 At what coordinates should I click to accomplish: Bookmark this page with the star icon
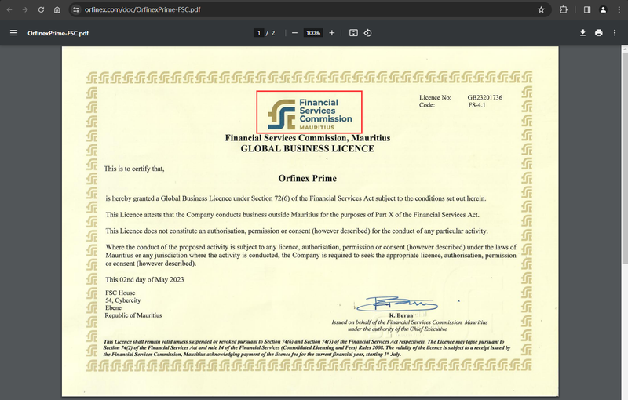(x=541, y=10)
